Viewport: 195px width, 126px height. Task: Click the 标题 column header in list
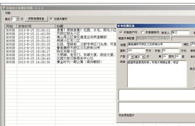(86, 26)
